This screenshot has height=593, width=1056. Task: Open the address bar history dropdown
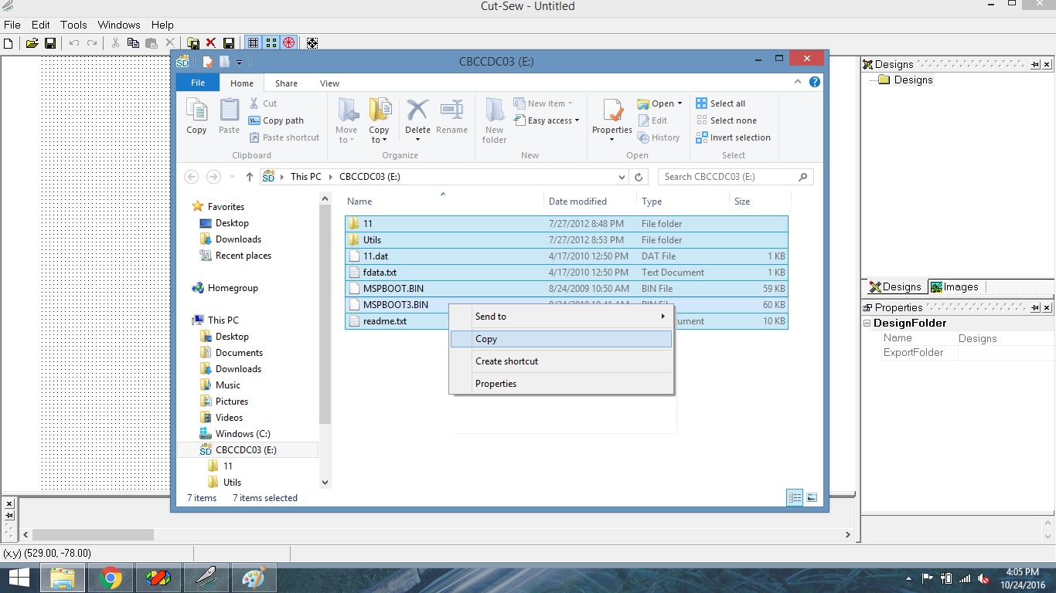pos(622,177)
